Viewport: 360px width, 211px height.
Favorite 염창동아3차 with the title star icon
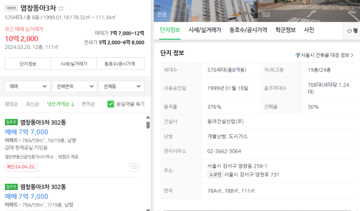pos(61,8)
